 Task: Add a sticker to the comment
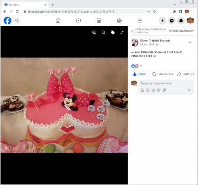point(164,90)
